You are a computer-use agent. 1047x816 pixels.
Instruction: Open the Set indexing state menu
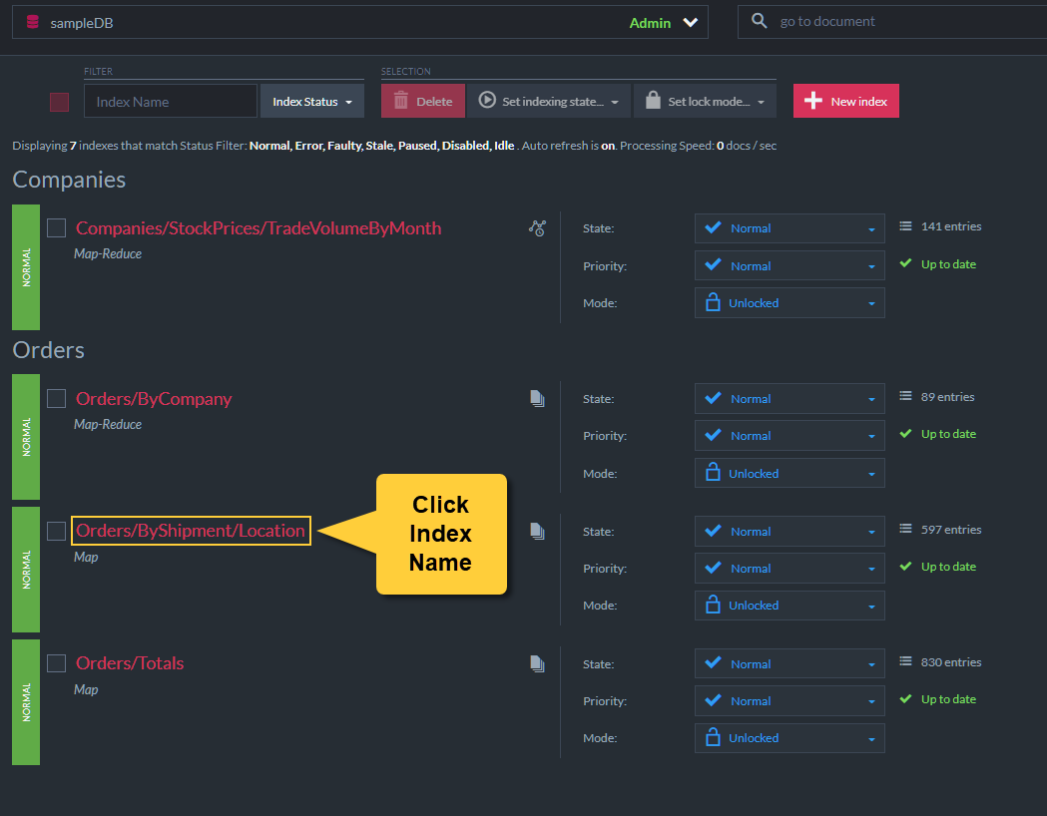548,102
